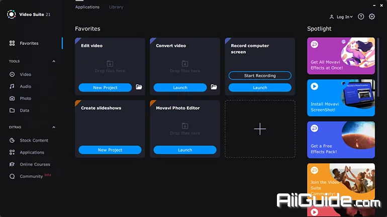
Task: Click the Edit video card title
Action: (91, 46)
